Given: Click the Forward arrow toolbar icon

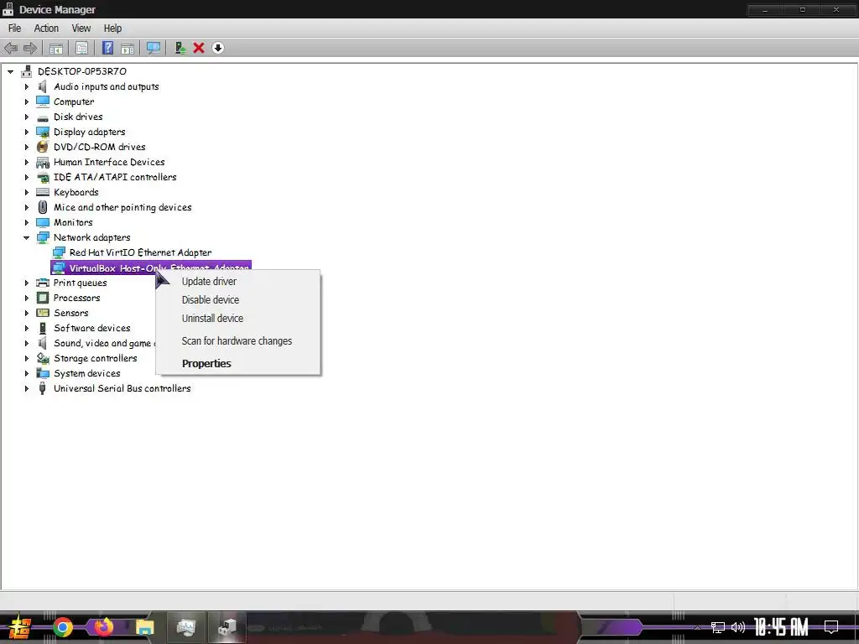Looking at the screenshot, I should [30, 48].
